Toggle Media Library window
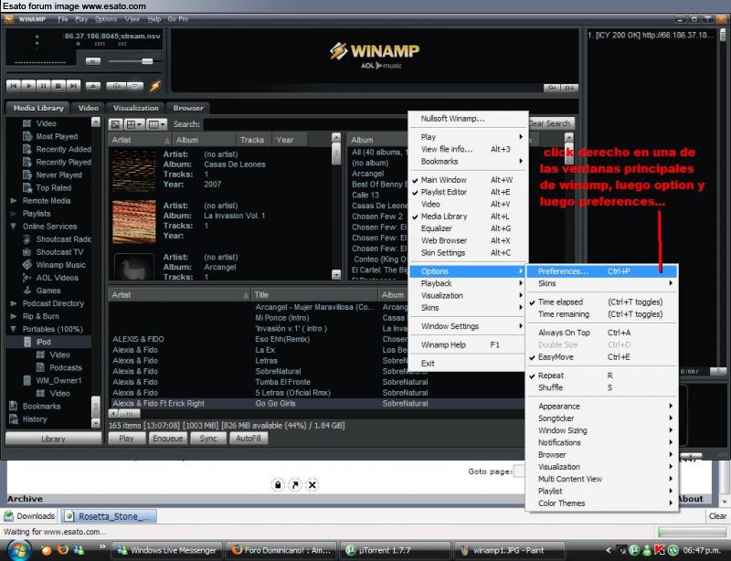 [x=468, y=217]
